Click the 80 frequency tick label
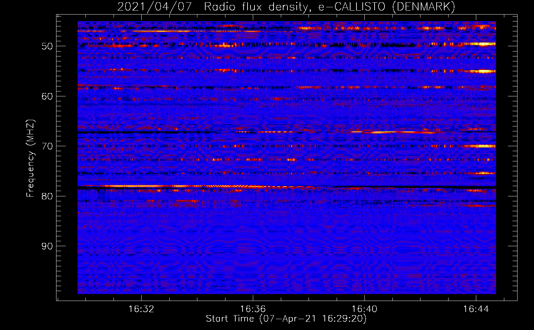The height and width of the screenshot is (330, 534). click(47, 196)
